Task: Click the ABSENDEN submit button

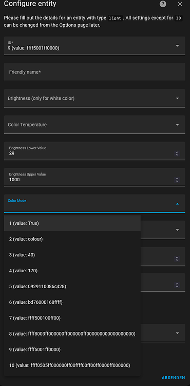Action: point(173,378)
